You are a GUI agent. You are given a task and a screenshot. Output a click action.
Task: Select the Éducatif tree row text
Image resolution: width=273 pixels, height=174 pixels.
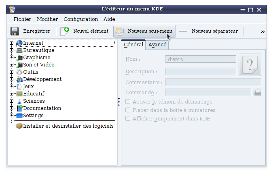[x=34, y=94]
